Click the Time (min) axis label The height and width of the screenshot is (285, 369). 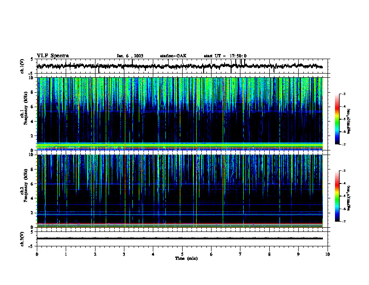pos(186,258)
